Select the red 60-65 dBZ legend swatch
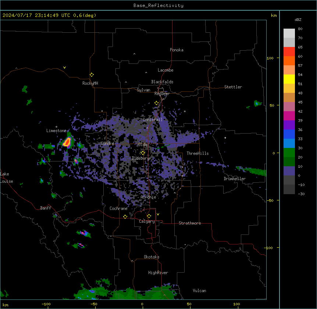 (x=289, y=51)
